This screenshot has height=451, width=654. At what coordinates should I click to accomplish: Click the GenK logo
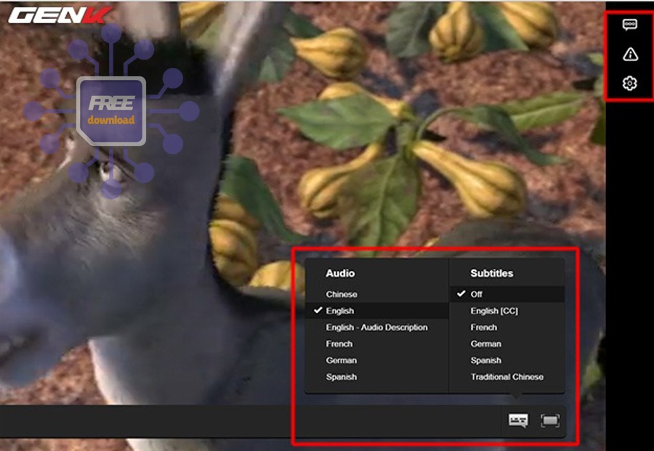(x=60, y=15)
